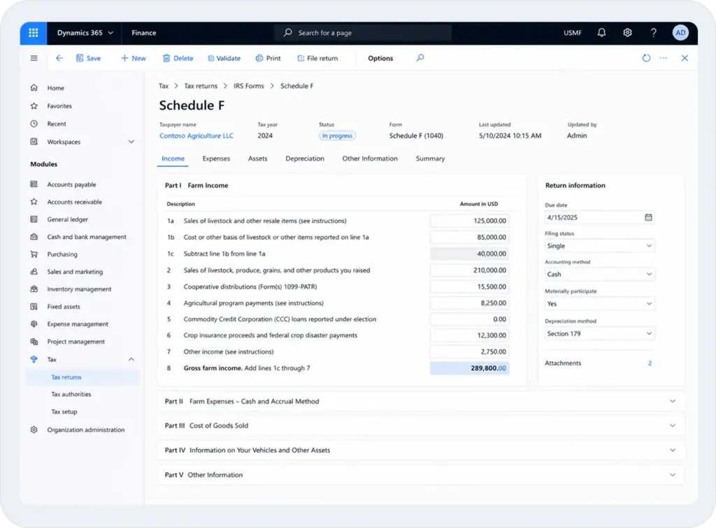Open Tax setup in sidebar

(x=64, y=412)
